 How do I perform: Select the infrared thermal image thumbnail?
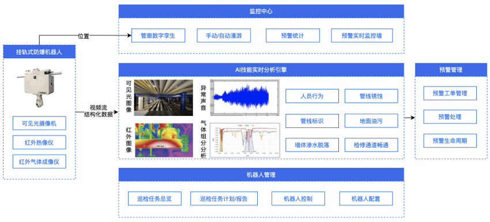164,140
